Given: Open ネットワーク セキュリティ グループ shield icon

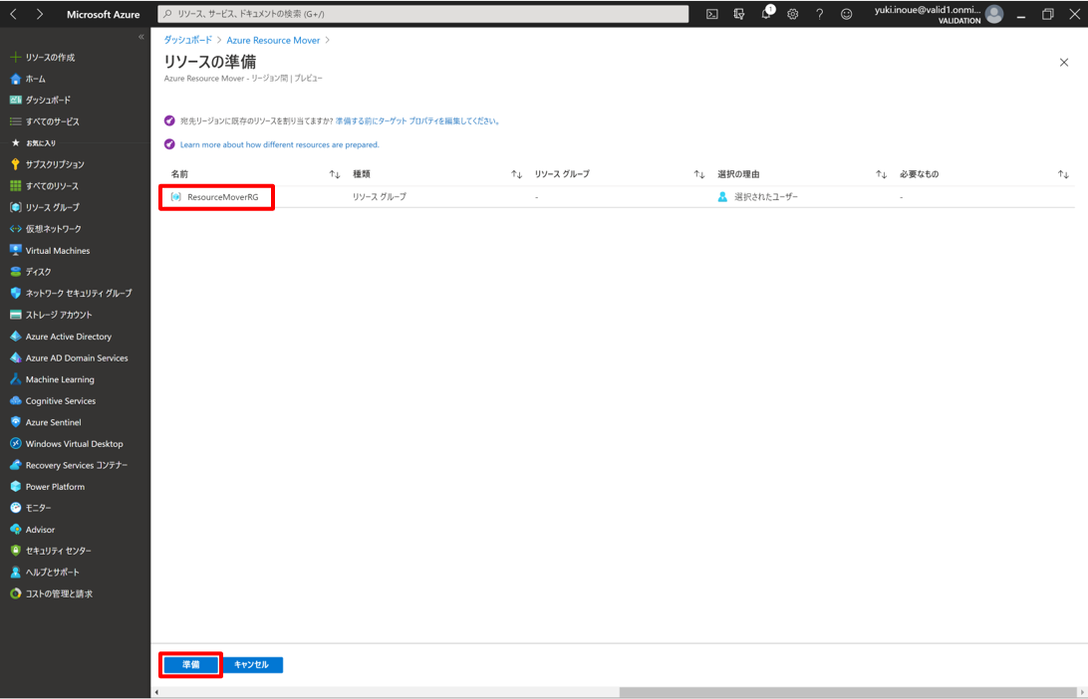Looking at the screenshot, I should coord(15,294).
